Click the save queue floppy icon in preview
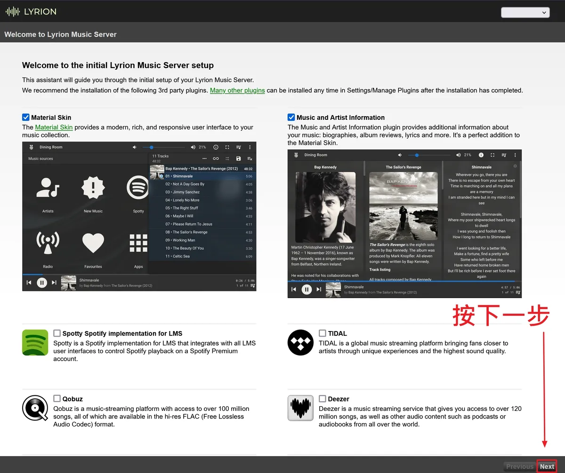Screen dimensions: 565x473 pos(238,159)
